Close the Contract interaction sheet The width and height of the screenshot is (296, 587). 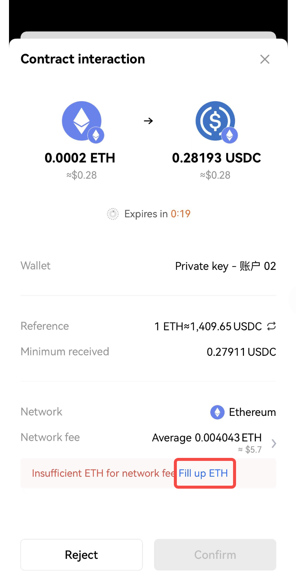pyautogui.click(x=265, y=59)
